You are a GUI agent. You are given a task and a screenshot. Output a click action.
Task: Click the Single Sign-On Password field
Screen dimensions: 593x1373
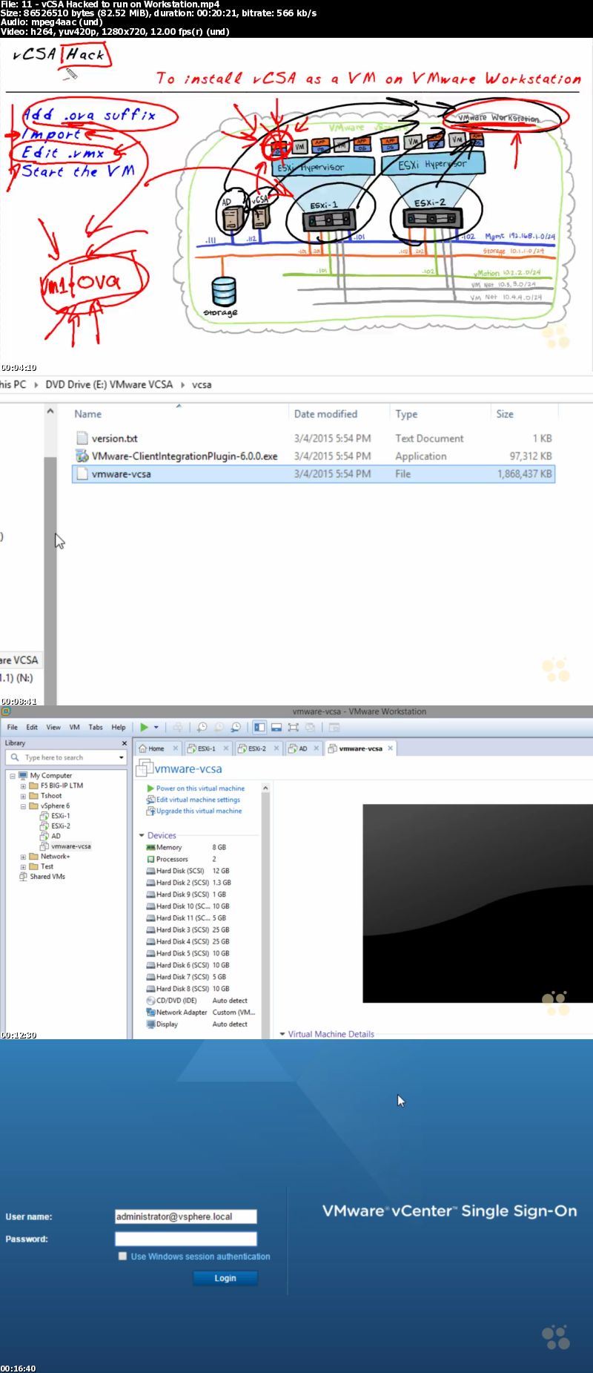(185, 1239)
